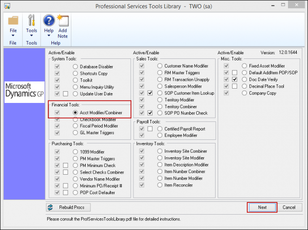Select the GL Master Triggers option
The image size is (308, 230).
[75, 133]
